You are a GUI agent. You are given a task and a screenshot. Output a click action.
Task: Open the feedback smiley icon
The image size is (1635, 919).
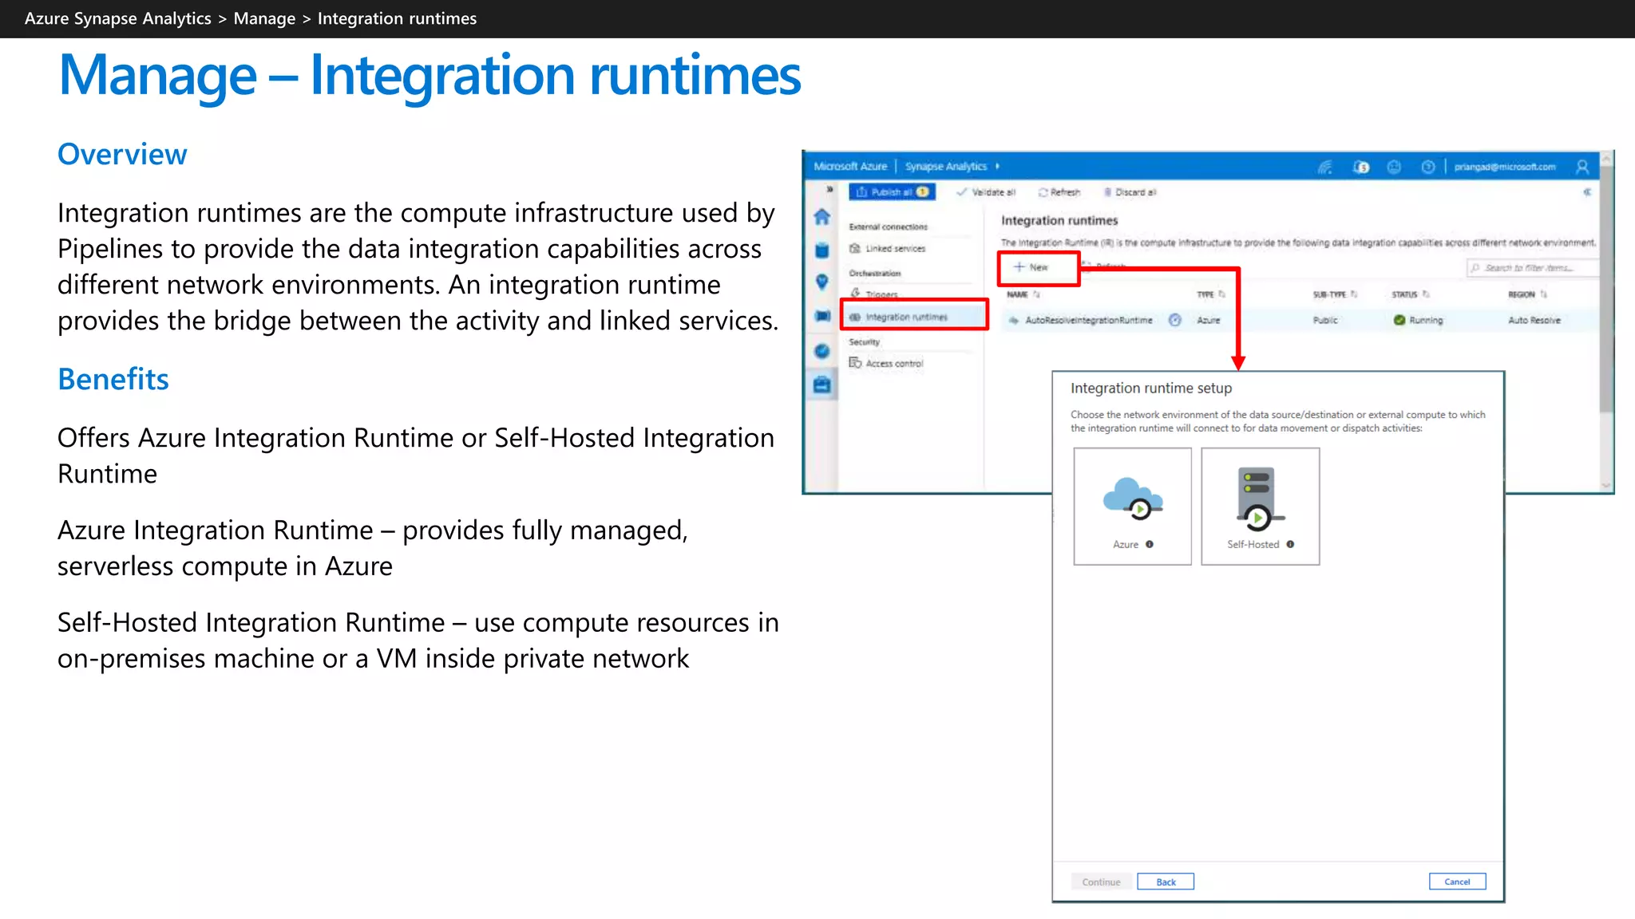tap(1394, 167)
